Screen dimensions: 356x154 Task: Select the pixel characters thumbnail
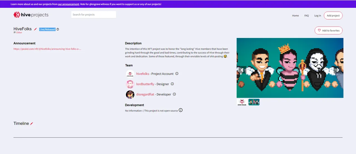(x=254, y=102)
